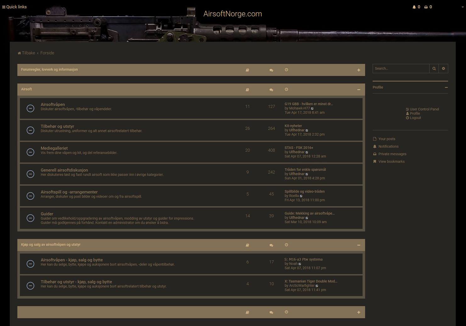This screenshot has width=466, height=326.
Task: Open Airsoftvåpen - kjøp, salg og bytte
Action: click(72, 260)
